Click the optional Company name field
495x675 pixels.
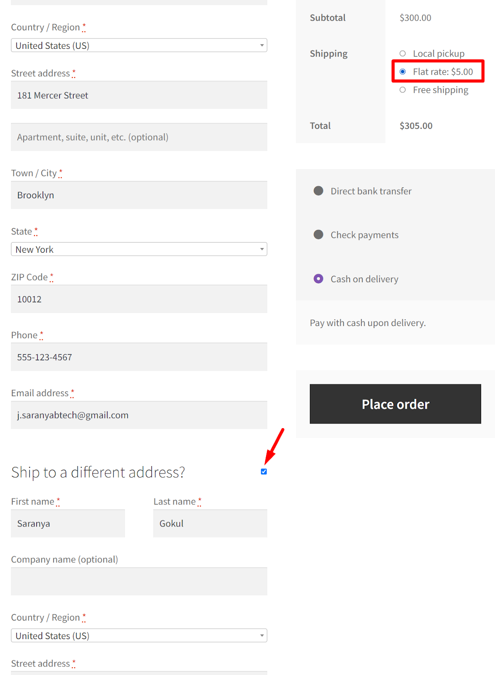[139, 581]
